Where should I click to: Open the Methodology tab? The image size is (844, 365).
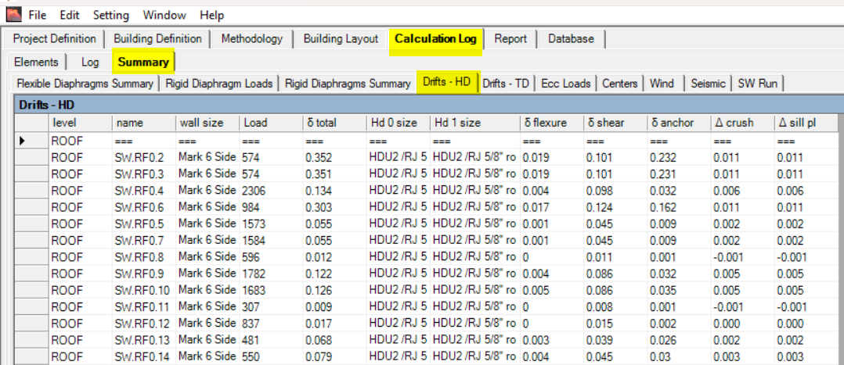[251, 39]
